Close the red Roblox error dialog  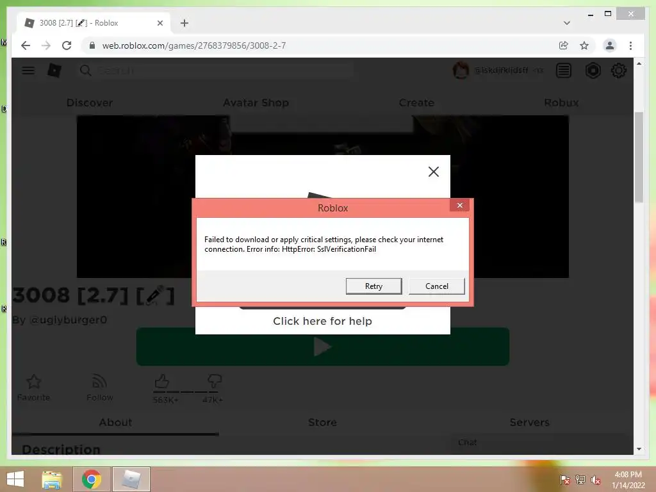click(460, 206)
